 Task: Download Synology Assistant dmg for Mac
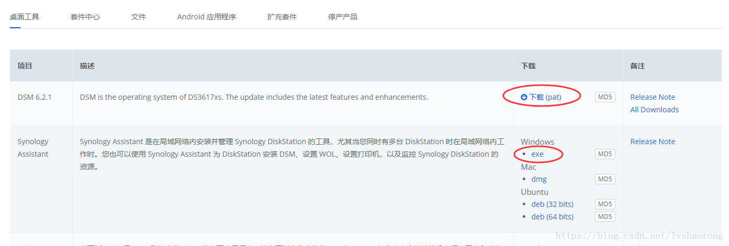539,179
